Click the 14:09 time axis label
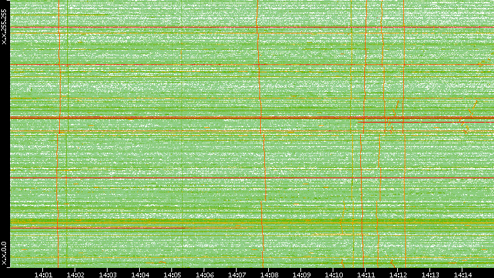This screenshot has width=494, height=278. pyautogui.click(x=301, y=275)
